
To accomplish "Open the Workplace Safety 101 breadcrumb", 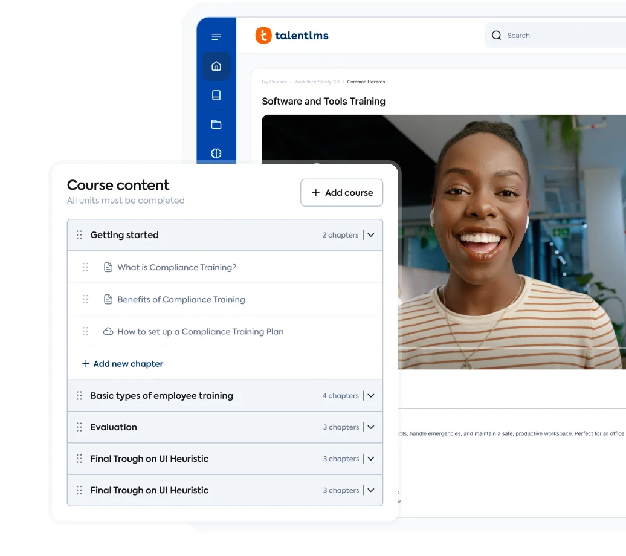I will point(317,82).
